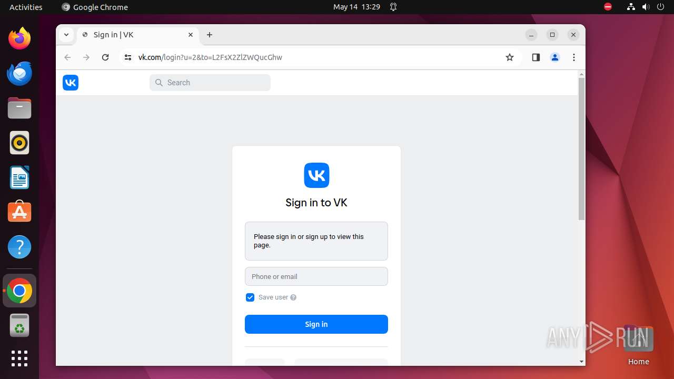Click the VK Search box
The height and width of the screenshot is (379, 674).
[x=210, y=83]
